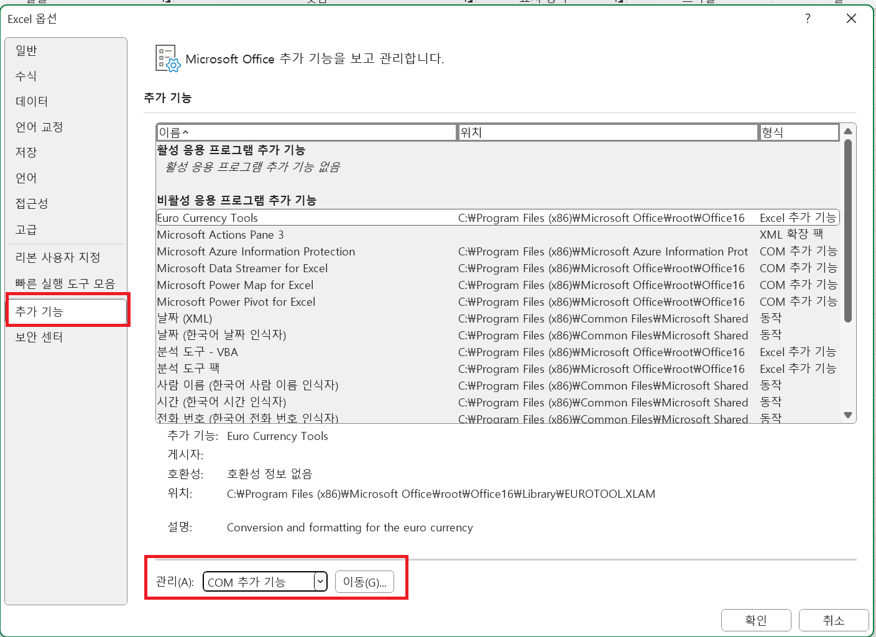
Task: Select 시간 (한국어 시간 인식자) row
Action: coord(497,403)
